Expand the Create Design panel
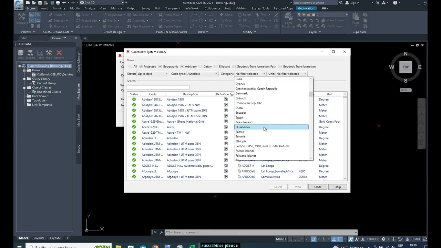The image size is (441, 248). click(x=114, y=32)
